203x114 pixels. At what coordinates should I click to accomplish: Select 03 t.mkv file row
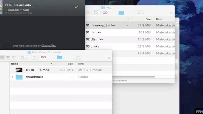130,46
